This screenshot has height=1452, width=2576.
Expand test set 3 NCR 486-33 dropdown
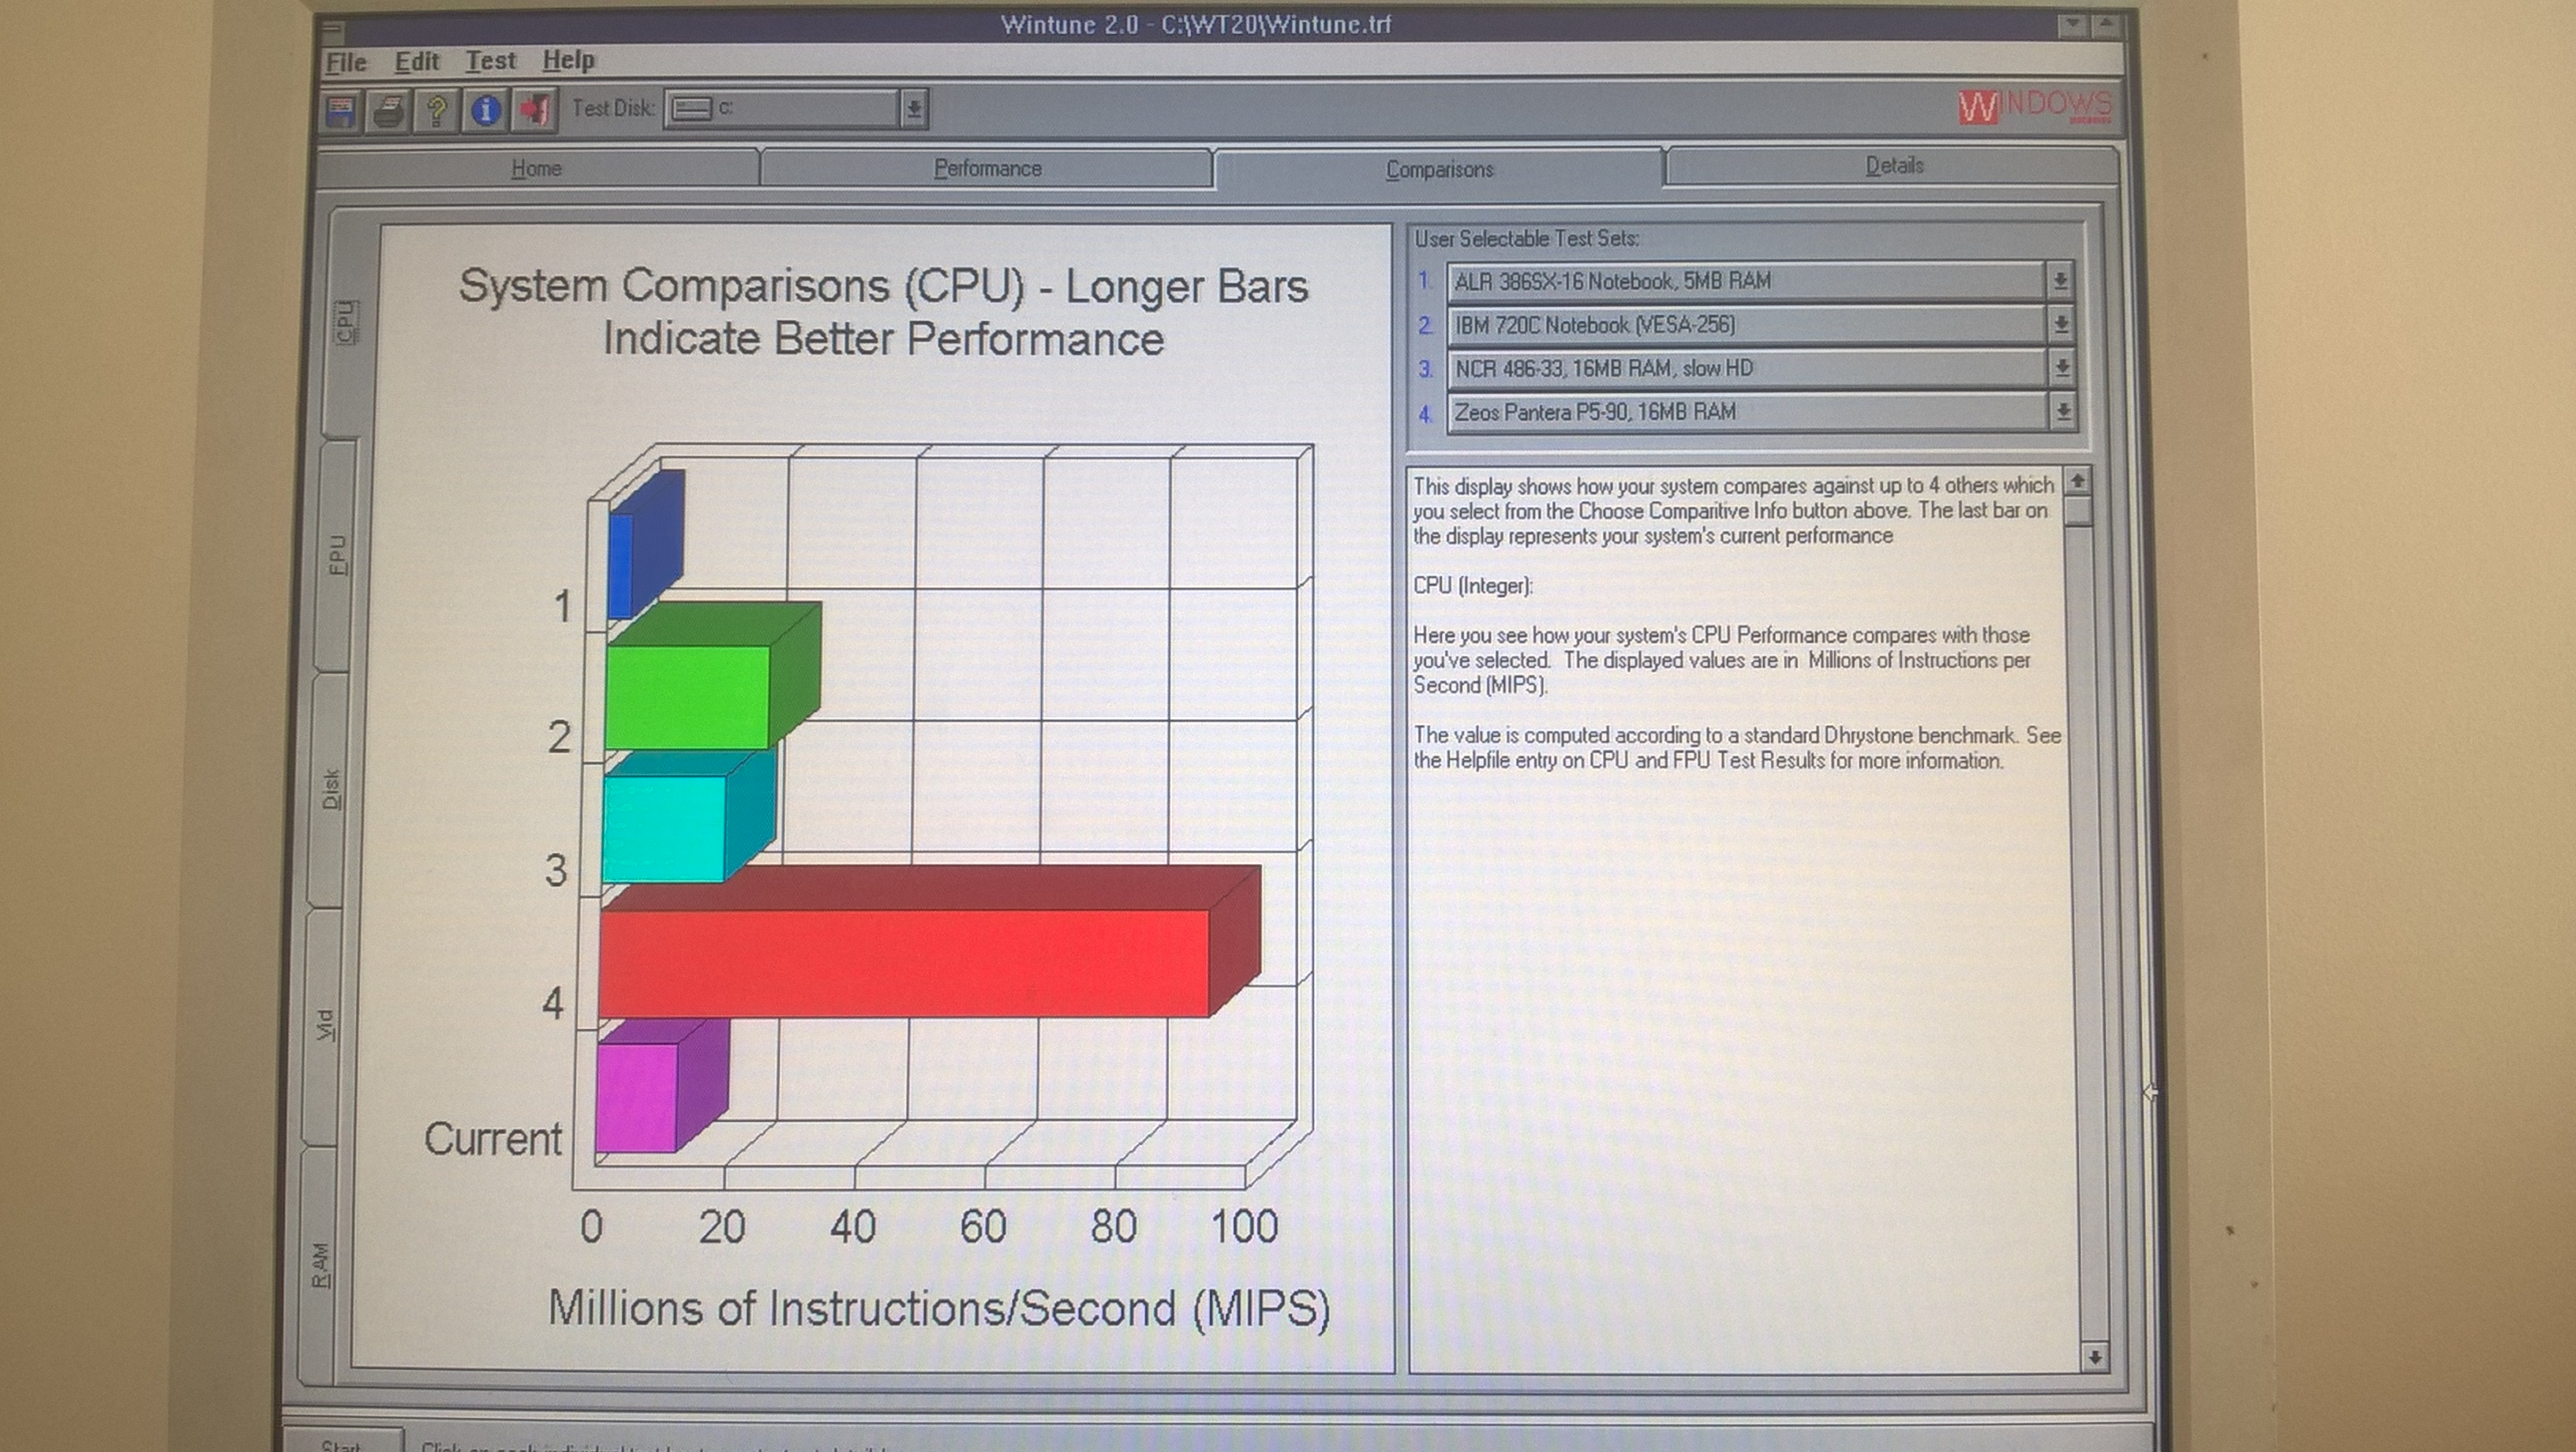[x=2062, y=368]
